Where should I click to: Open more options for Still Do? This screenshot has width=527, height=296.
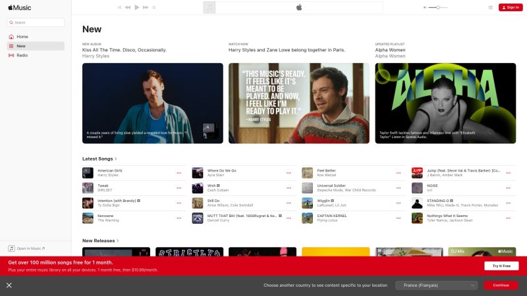289,203
